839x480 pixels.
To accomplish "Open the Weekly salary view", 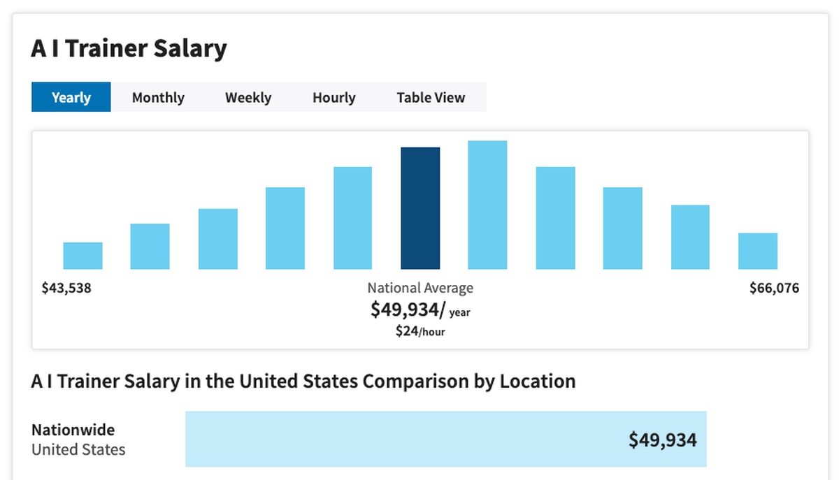I will 248,97.
